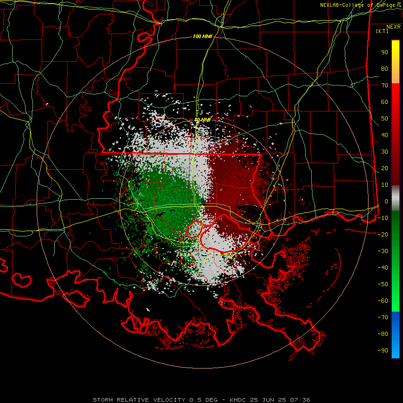The image size is (403, 403).
Task: Click the -90 legend value
Action: [383, 350]
